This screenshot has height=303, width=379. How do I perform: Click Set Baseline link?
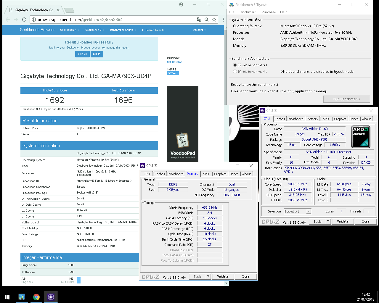pos(175,62)
